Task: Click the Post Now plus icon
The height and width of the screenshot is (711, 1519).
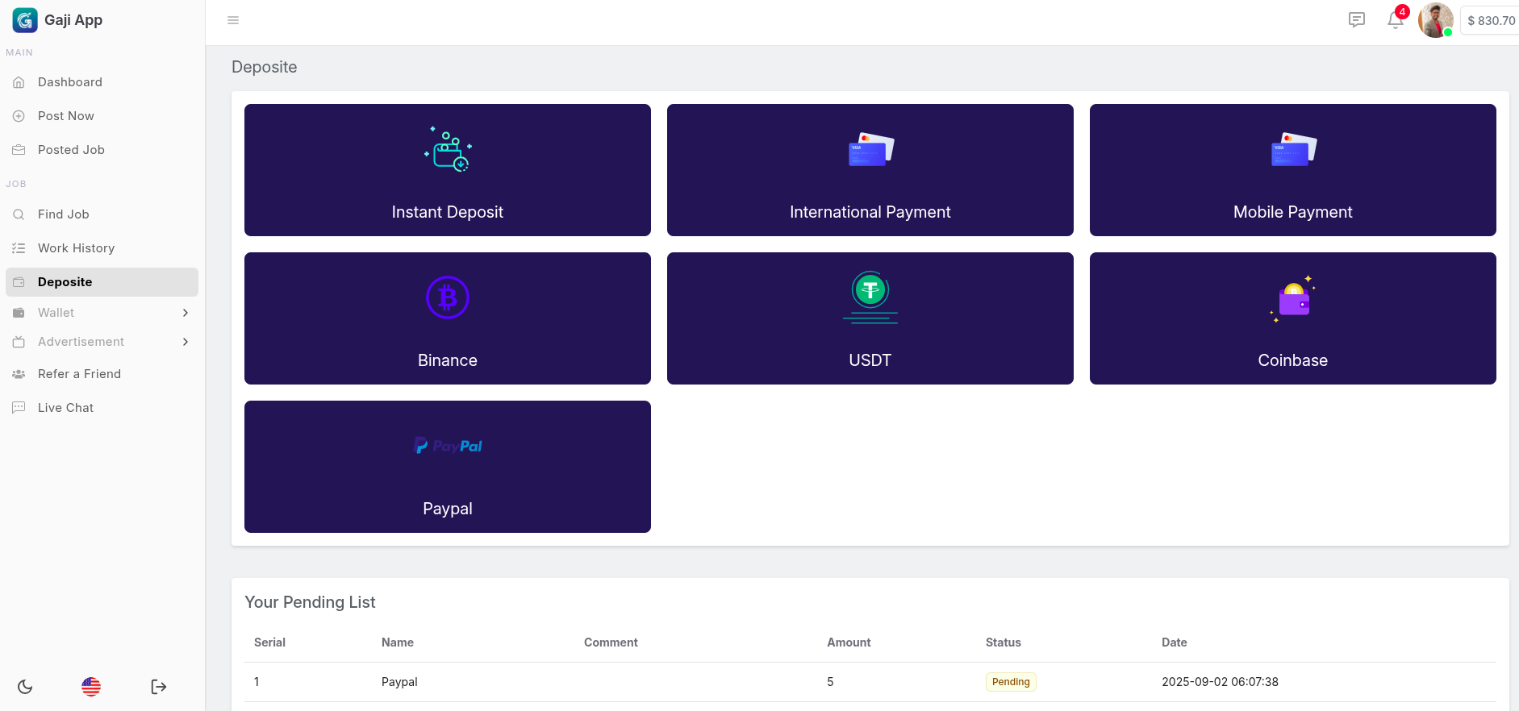Action: tap(19, 116)
